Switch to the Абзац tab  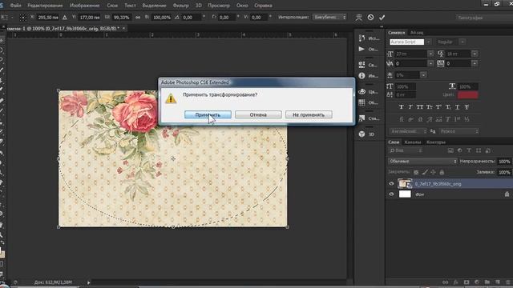click(x=417, y=33)
